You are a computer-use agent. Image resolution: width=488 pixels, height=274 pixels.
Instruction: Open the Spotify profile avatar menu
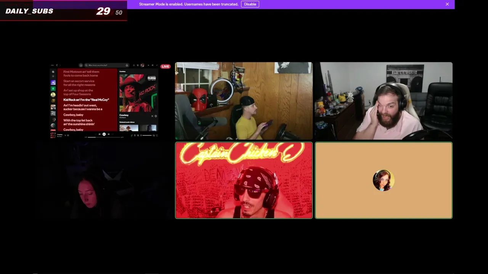(x=142, y=65)
